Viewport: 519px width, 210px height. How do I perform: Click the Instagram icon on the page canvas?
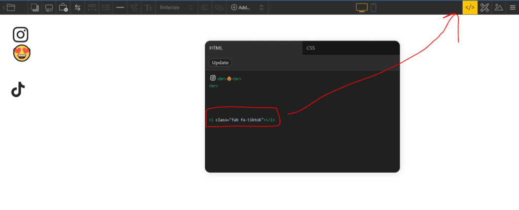click(20, 35)
